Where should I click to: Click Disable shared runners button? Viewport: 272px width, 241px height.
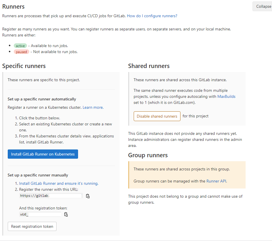click(157, 116)
